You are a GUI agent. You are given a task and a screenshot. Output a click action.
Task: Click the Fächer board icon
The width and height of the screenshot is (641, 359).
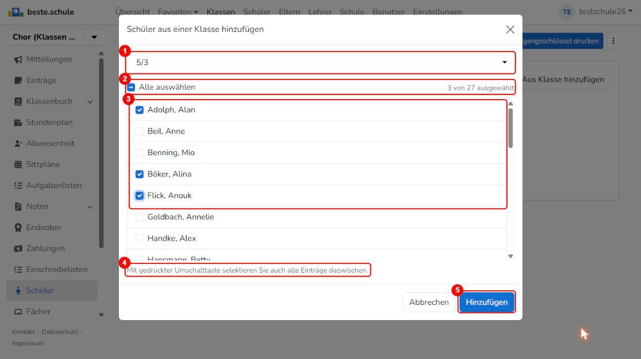click(x=18, y=311)
